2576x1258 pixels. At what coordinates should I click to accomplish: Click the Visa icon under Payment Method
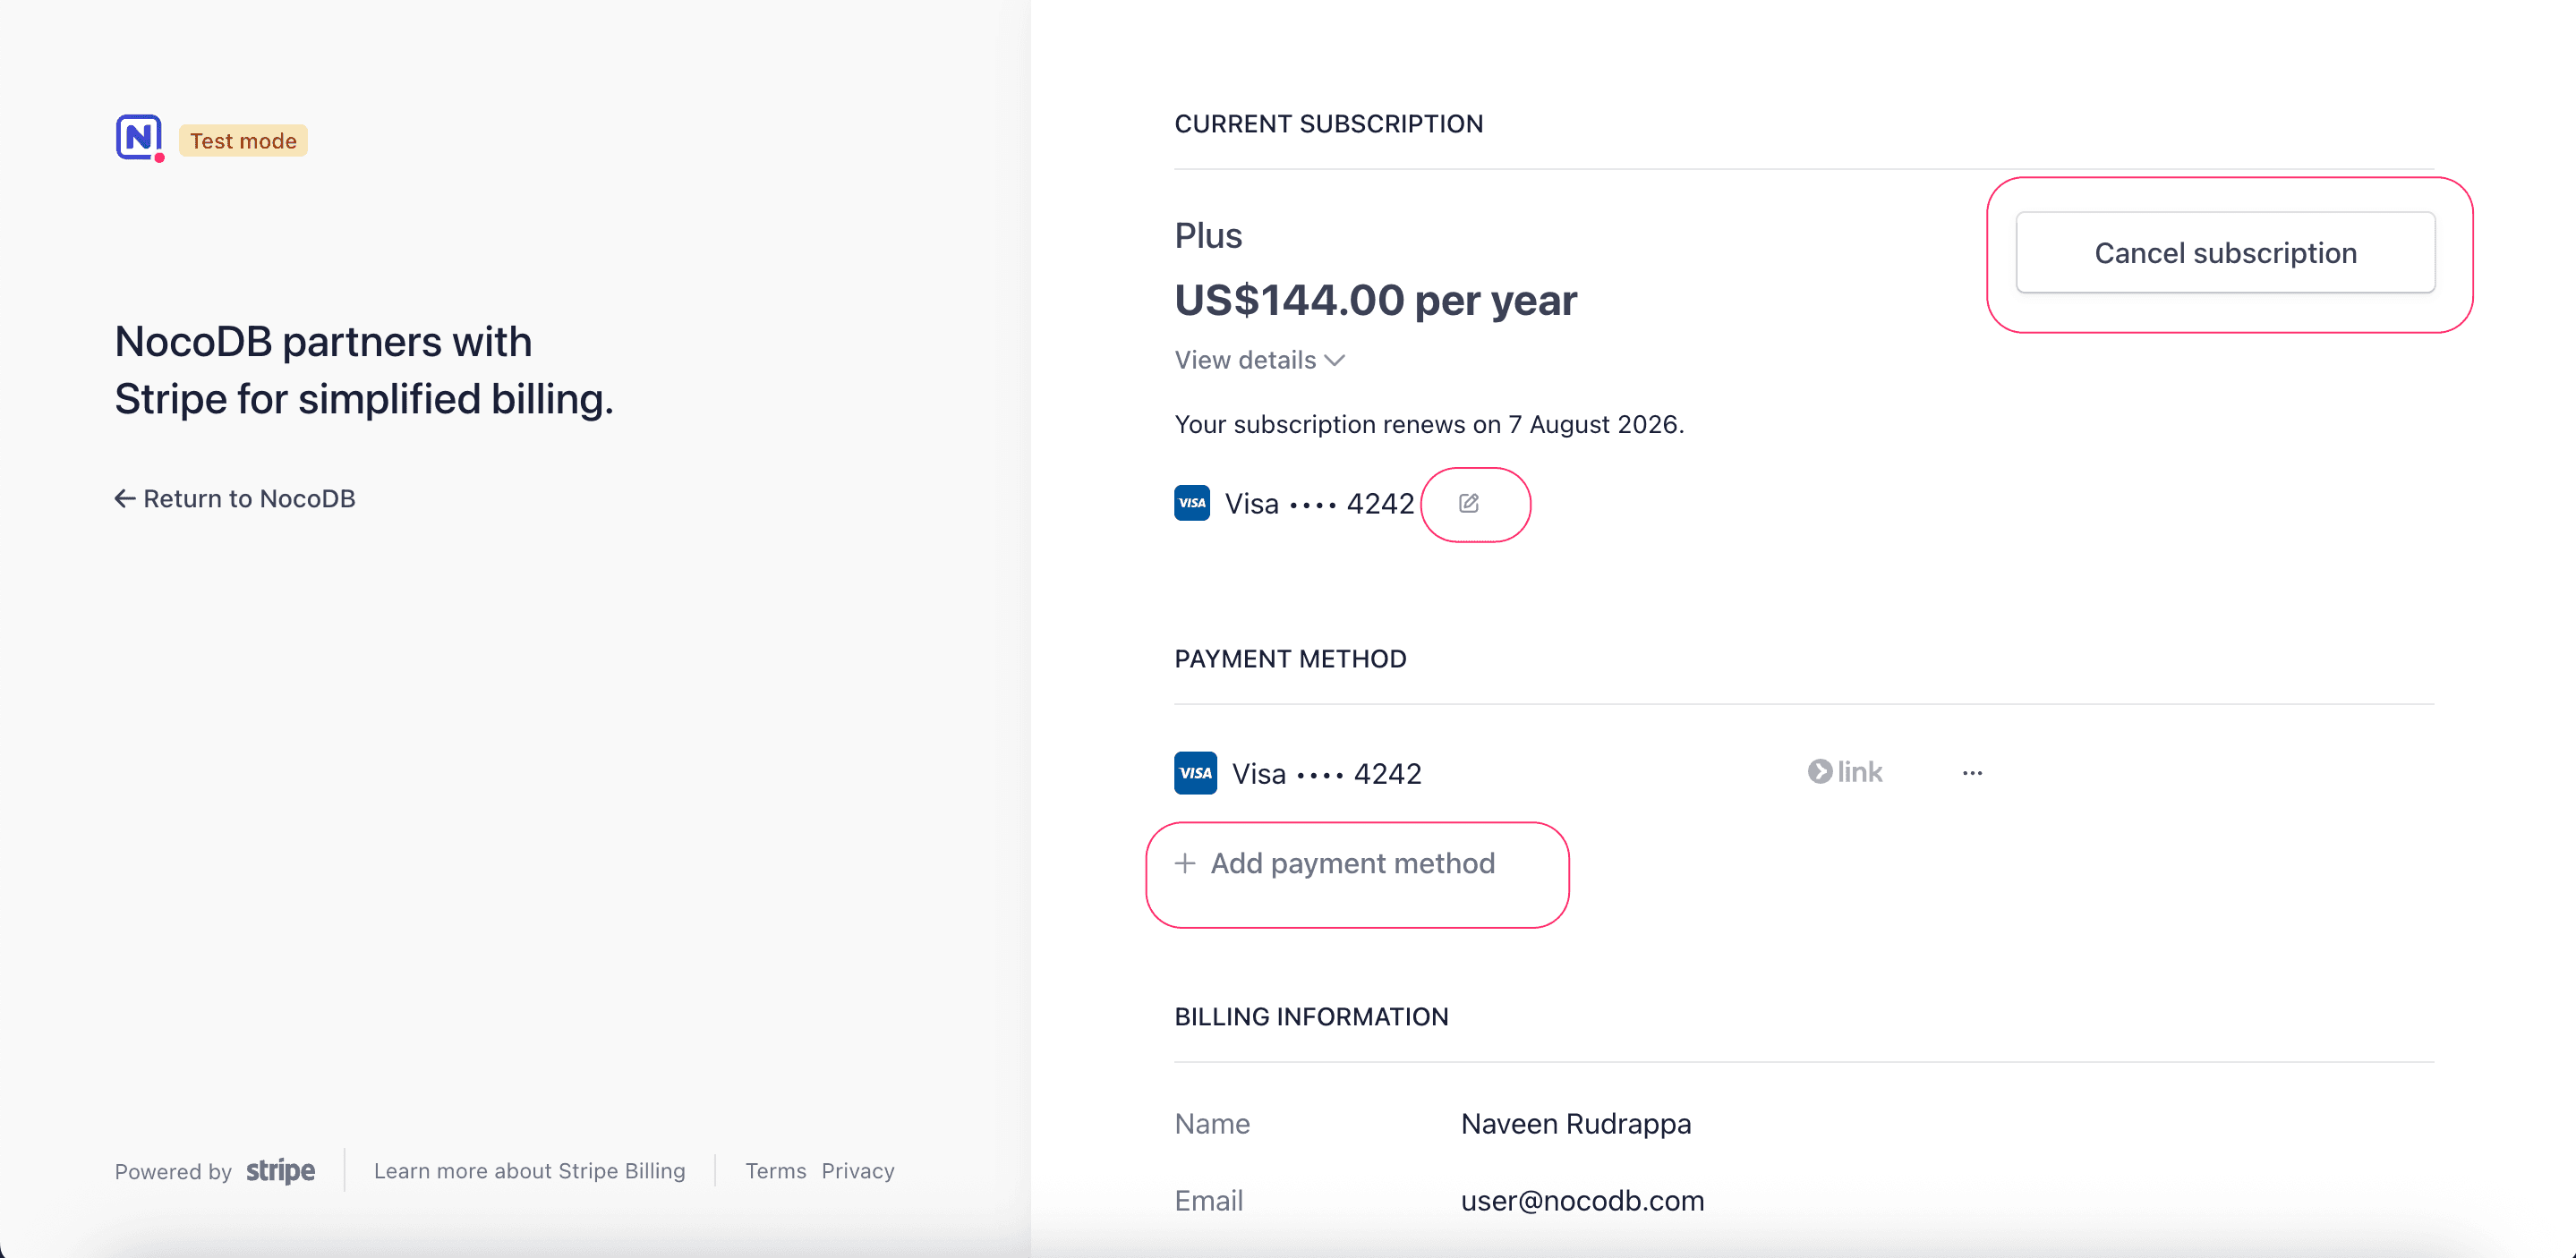(1194, 772)
